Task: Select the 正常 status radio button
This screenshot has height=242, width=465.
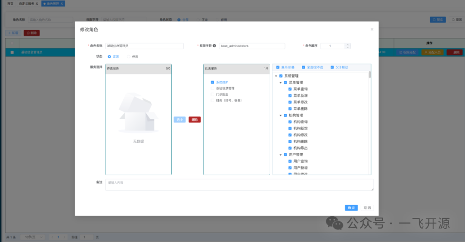Action: (109, 57)
